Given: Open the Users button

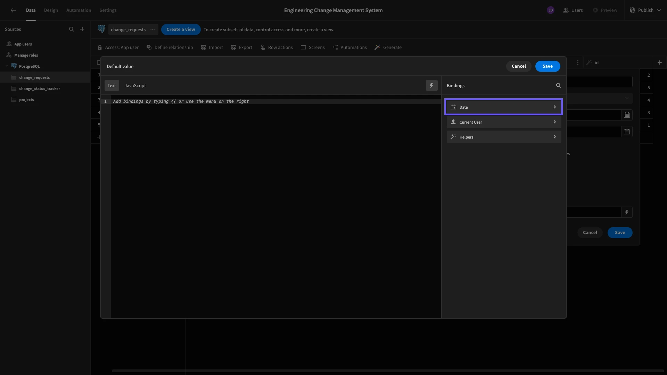Looking at the screenshot, I should (573, 10).
